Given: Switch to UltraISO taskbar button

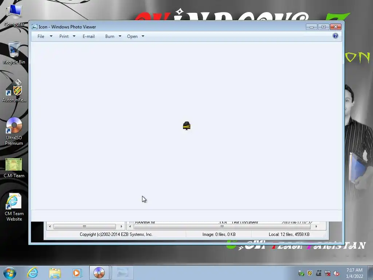Looking at the screenshot, I should tap(99, 273).
